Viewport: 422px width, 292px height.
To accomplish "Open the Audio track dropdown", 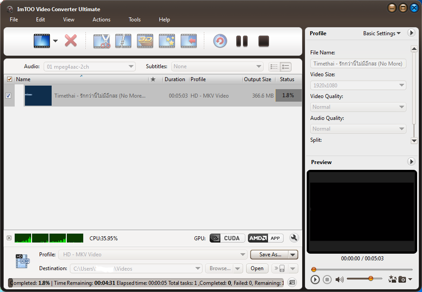I will click(x=89, y=66).
